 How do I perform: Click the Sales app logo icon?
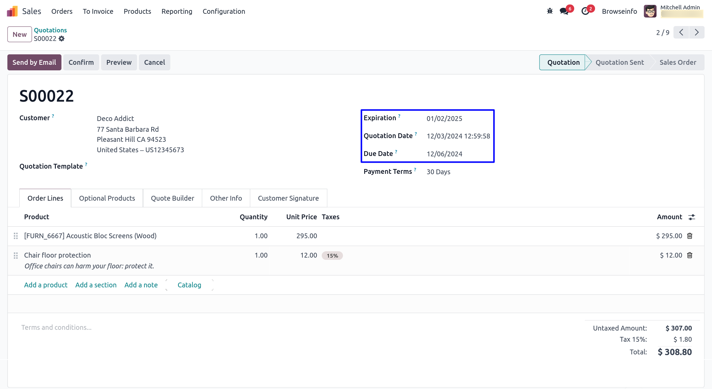12,12
